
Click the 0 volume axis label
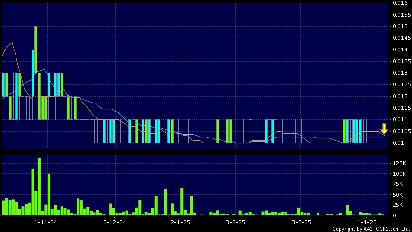pyautogui.click(x=394, y=215)
